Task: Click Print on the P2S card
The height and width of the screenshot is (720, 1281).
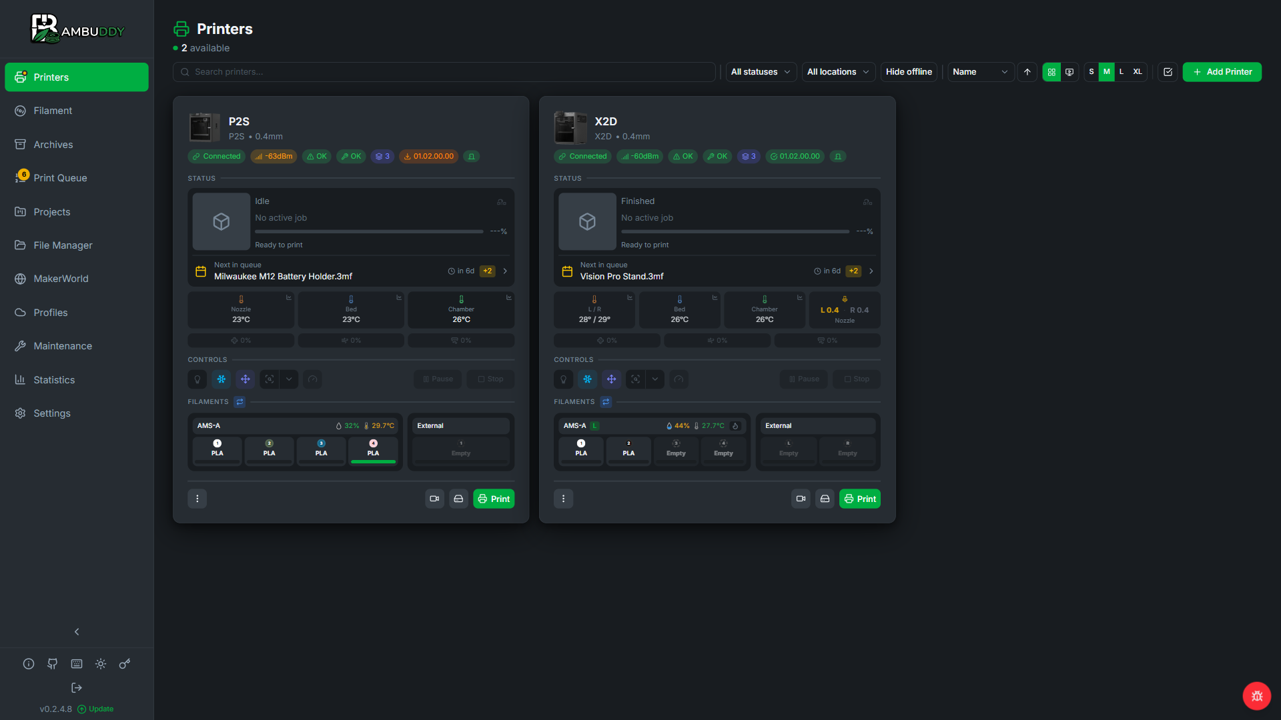Action: click(x=494, y=499)
